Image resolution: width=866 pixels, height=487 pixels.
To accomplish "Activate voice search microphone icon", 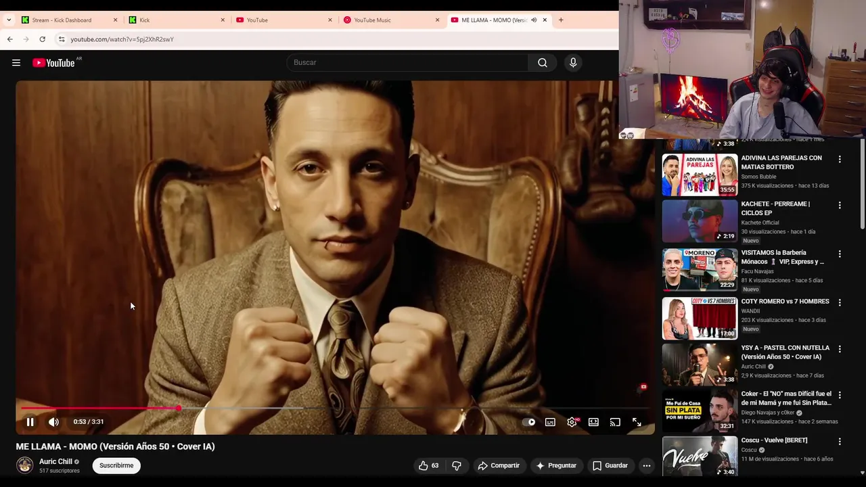I will tap(573, 62).
